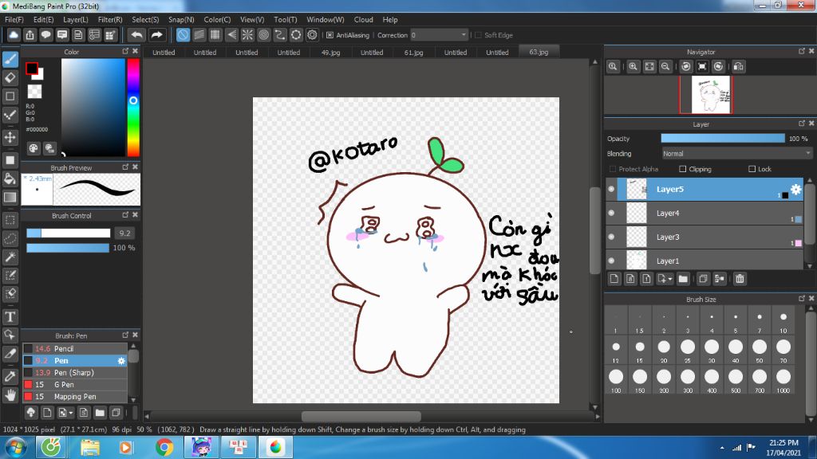The image size is (817, 459).
Task: Switch to the 61.jpg tab
Action: click(x=414, y=52)
